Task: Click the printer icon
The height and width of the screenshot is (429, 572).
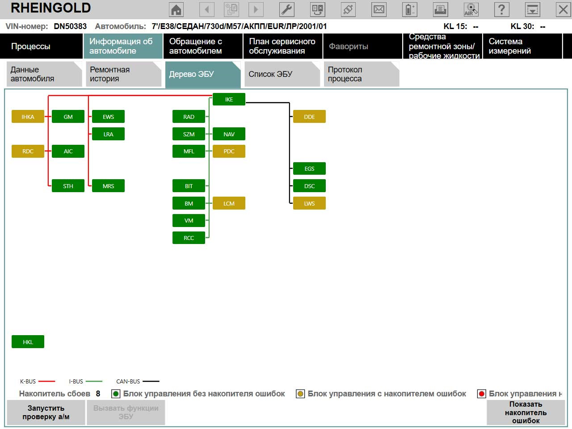Action: [440, 9]
